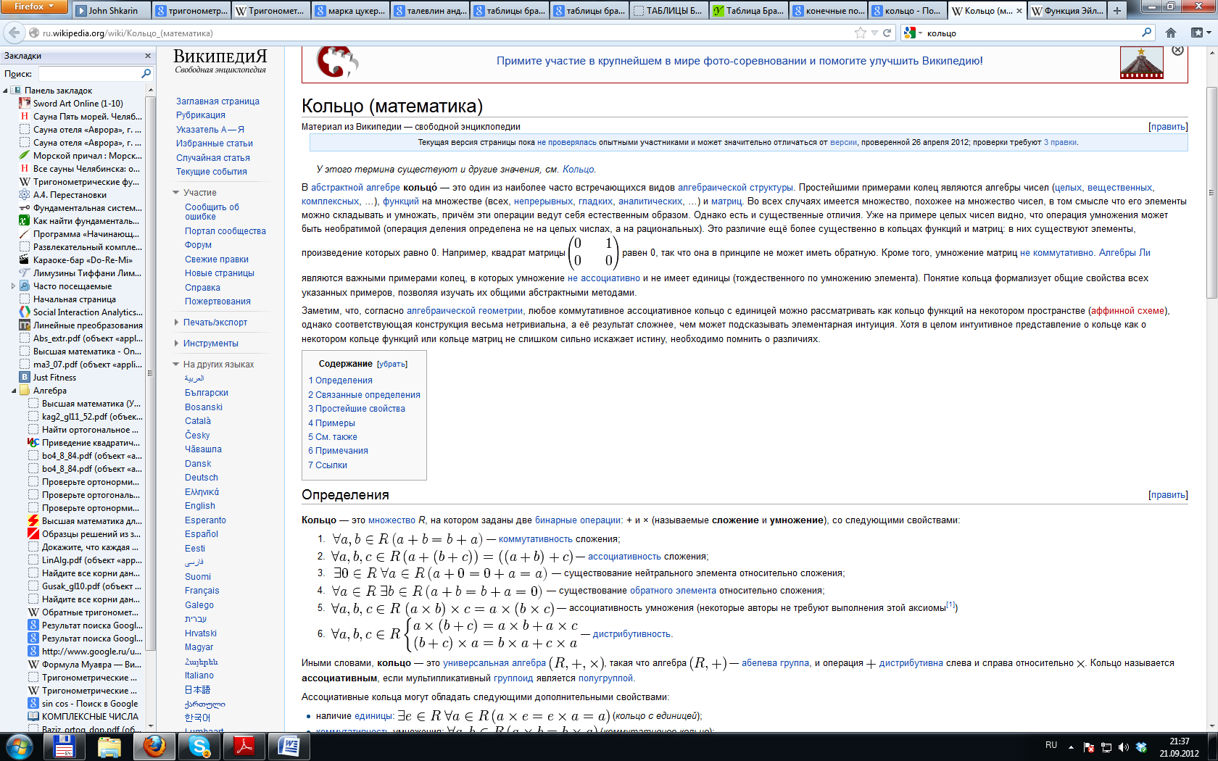Switch to the талевлин анд... tab
The image size is (1218, 761).
point(429,11)
